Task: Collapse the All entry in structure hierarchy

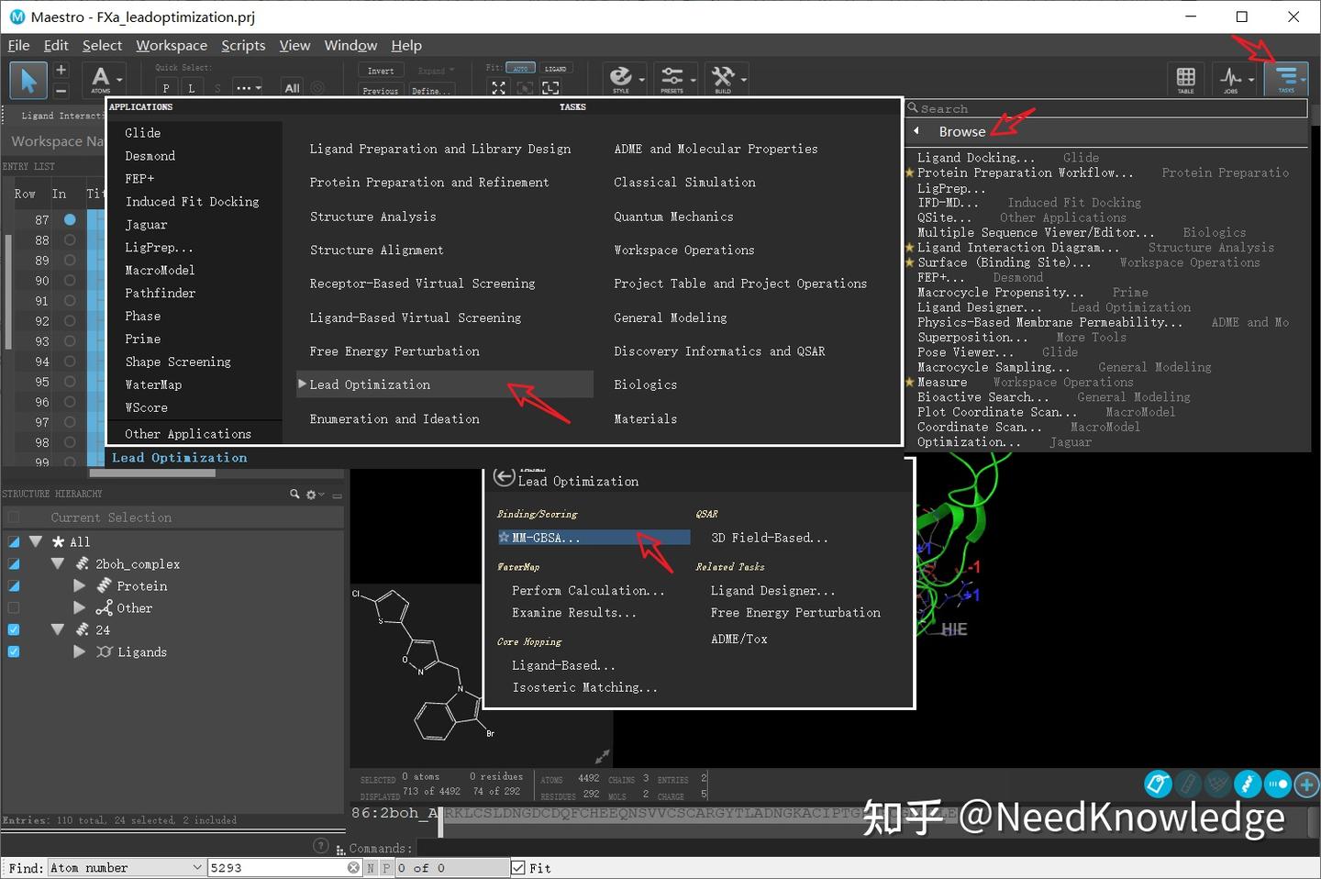Action: click(35, 541)
